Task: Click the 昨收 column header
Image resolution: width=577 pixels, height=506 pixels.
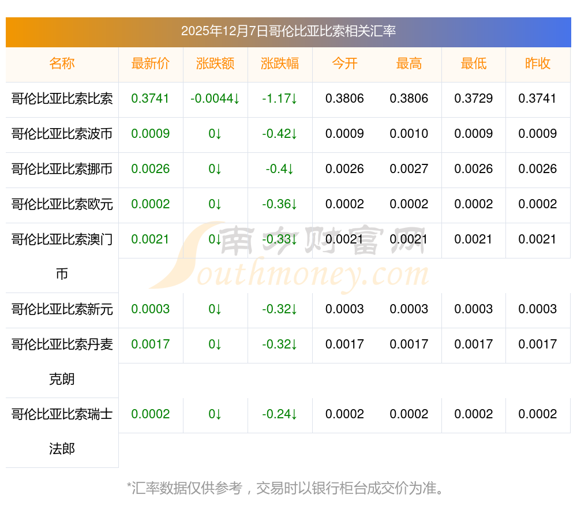Action: 538,63
